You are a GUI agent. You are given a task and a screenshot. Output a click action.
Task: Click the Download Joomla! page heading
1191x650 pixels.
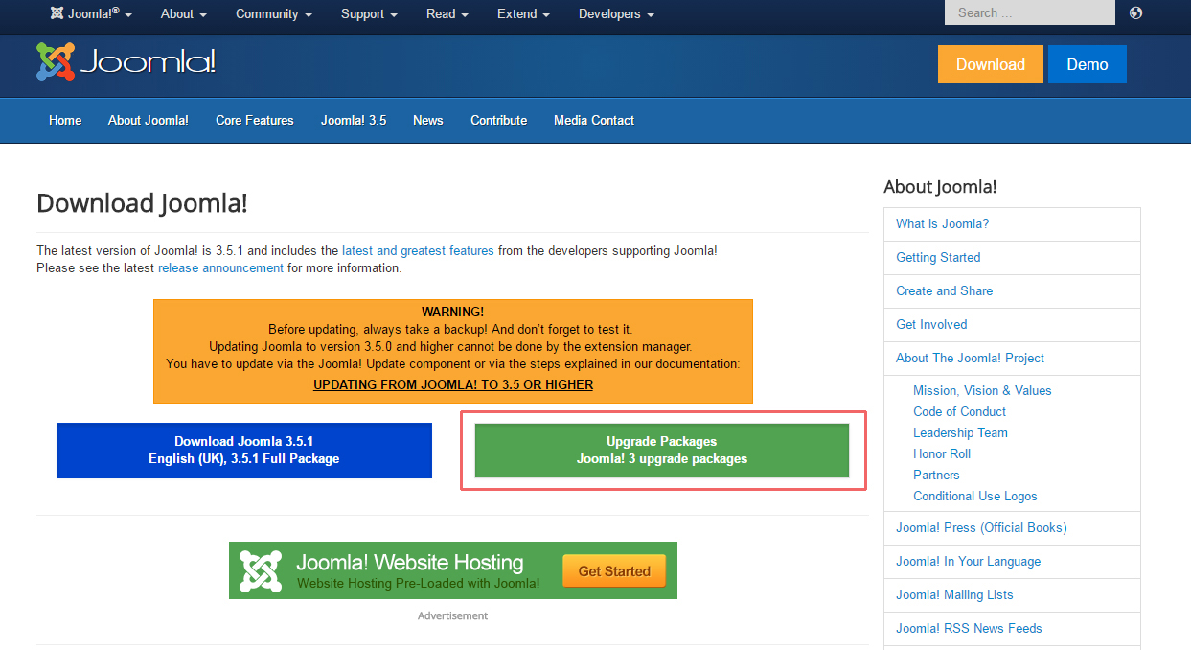(x=142, y=203)
